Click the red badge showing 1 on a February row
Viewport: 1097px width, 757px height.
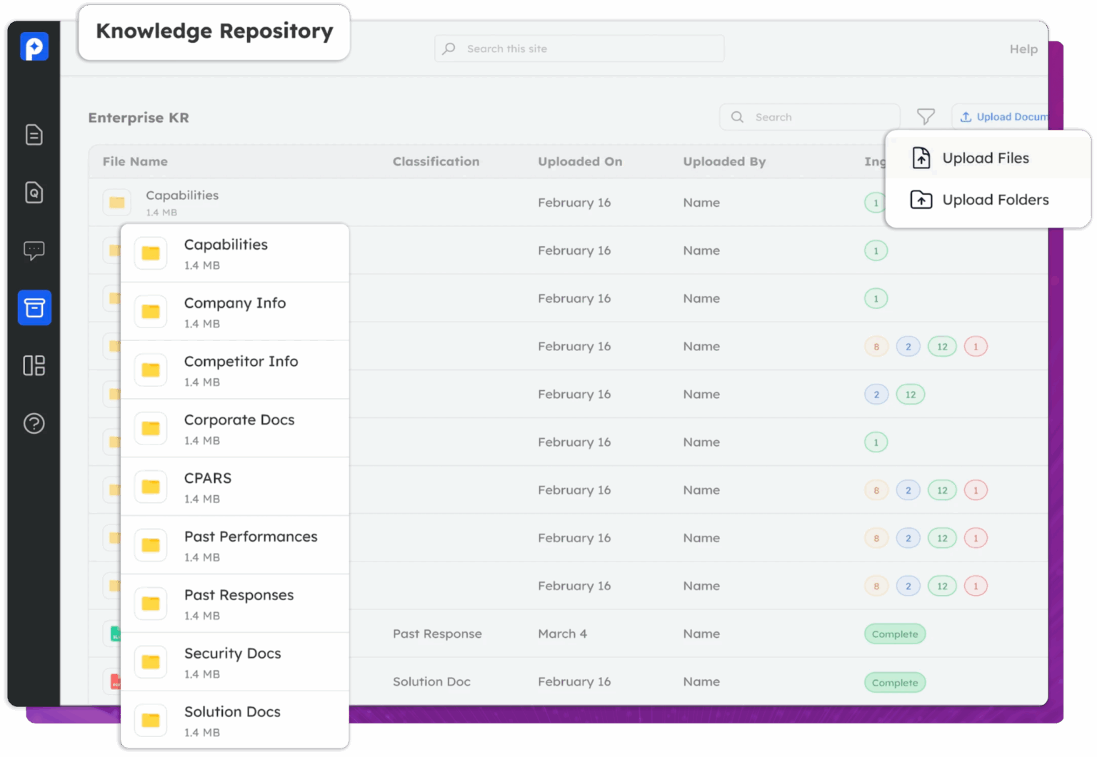click(x=976, y=346)
